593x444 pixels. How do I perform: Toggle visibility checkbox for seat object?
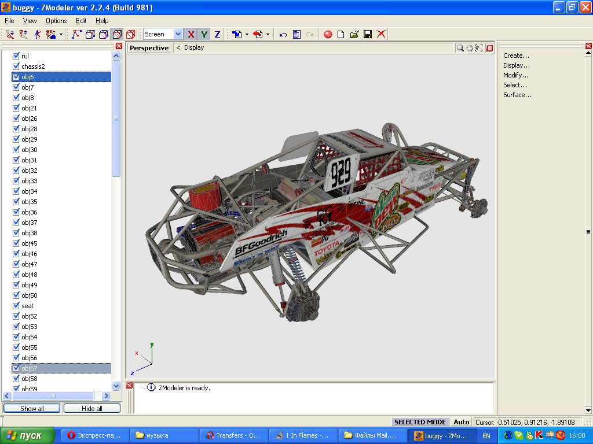click(16, 306)
